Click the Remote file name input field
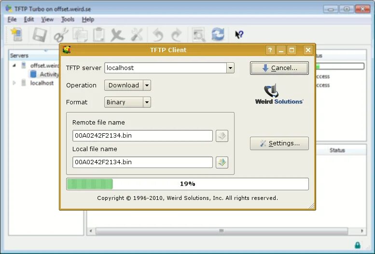 point(142,136)
